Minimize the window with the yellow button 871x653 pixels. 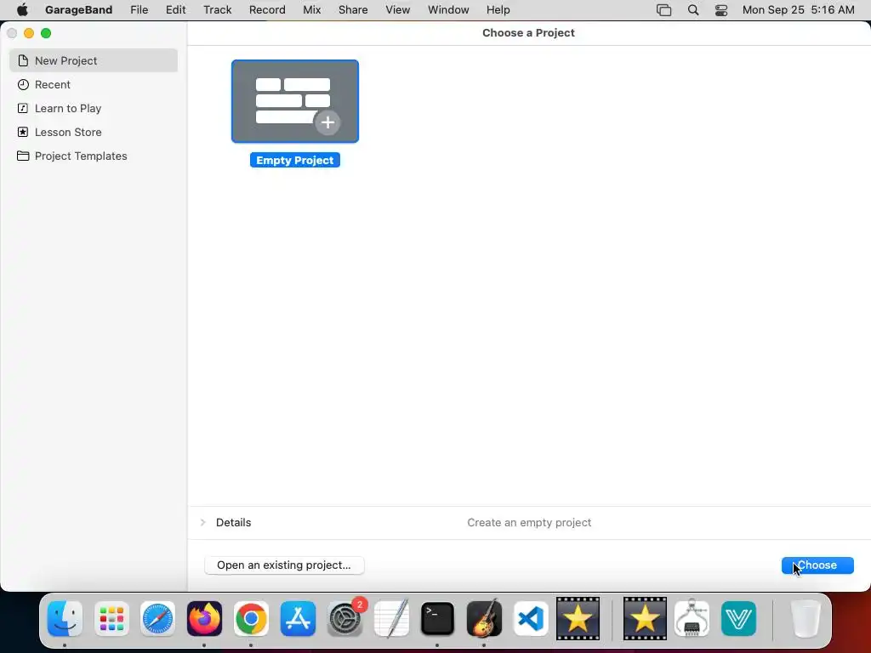[x=29, y=33]
